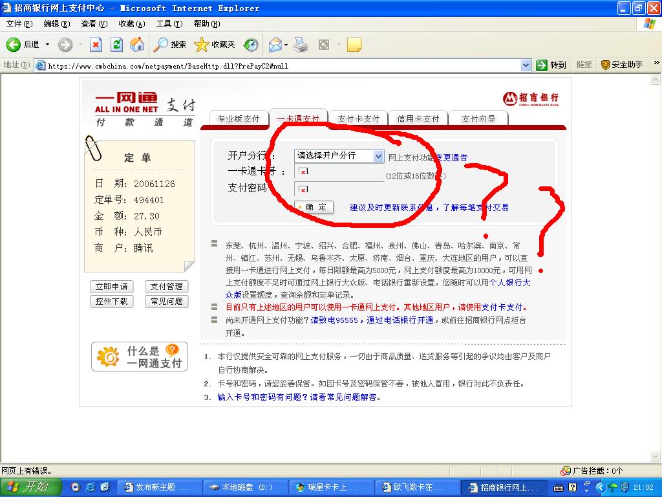Open the Search magnifier toolbar button
Image resolution: width=662 pixels, height=497 pixels.
[x=169, y=45]
